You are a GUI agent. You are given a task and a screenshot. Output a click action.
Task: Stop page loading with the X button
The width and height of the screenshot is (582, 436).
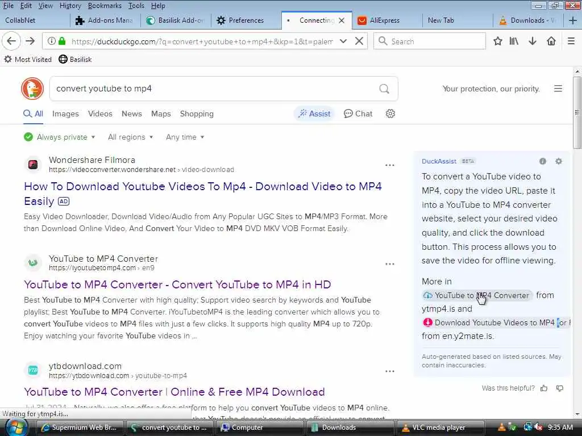(359, 41)
